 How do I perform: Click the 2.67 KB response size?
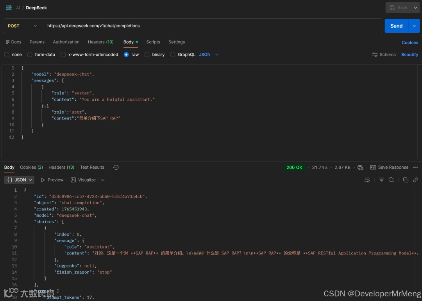pos(342,167)
